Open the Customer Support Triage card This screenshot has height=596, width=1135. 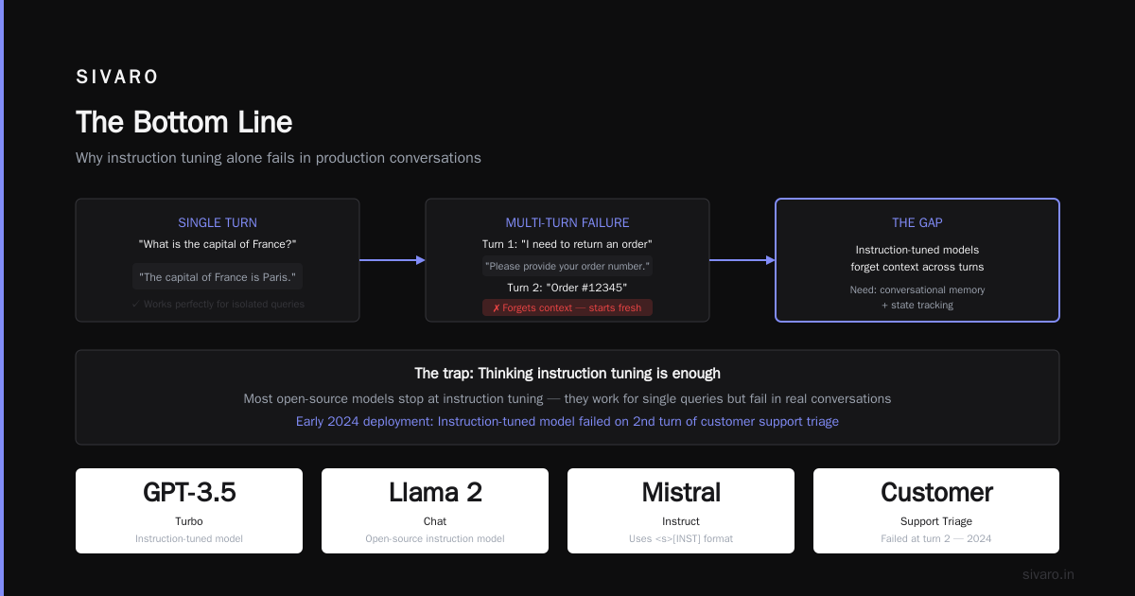coord(936,511)
